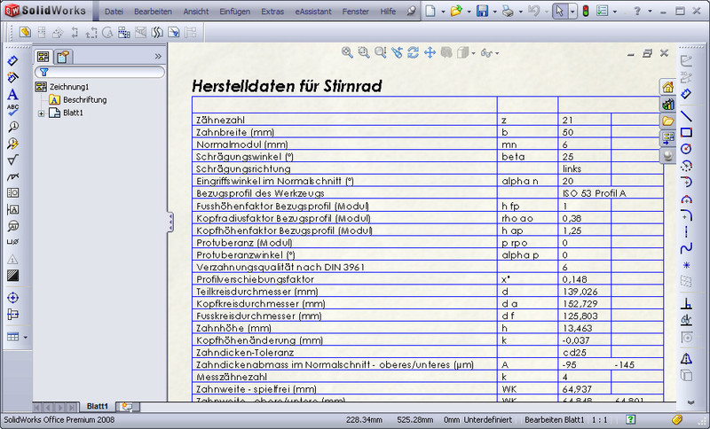Image resolution: width=710 pixels, height=429 pixels.
Task: Select the center mark tool
Action: 12,298
